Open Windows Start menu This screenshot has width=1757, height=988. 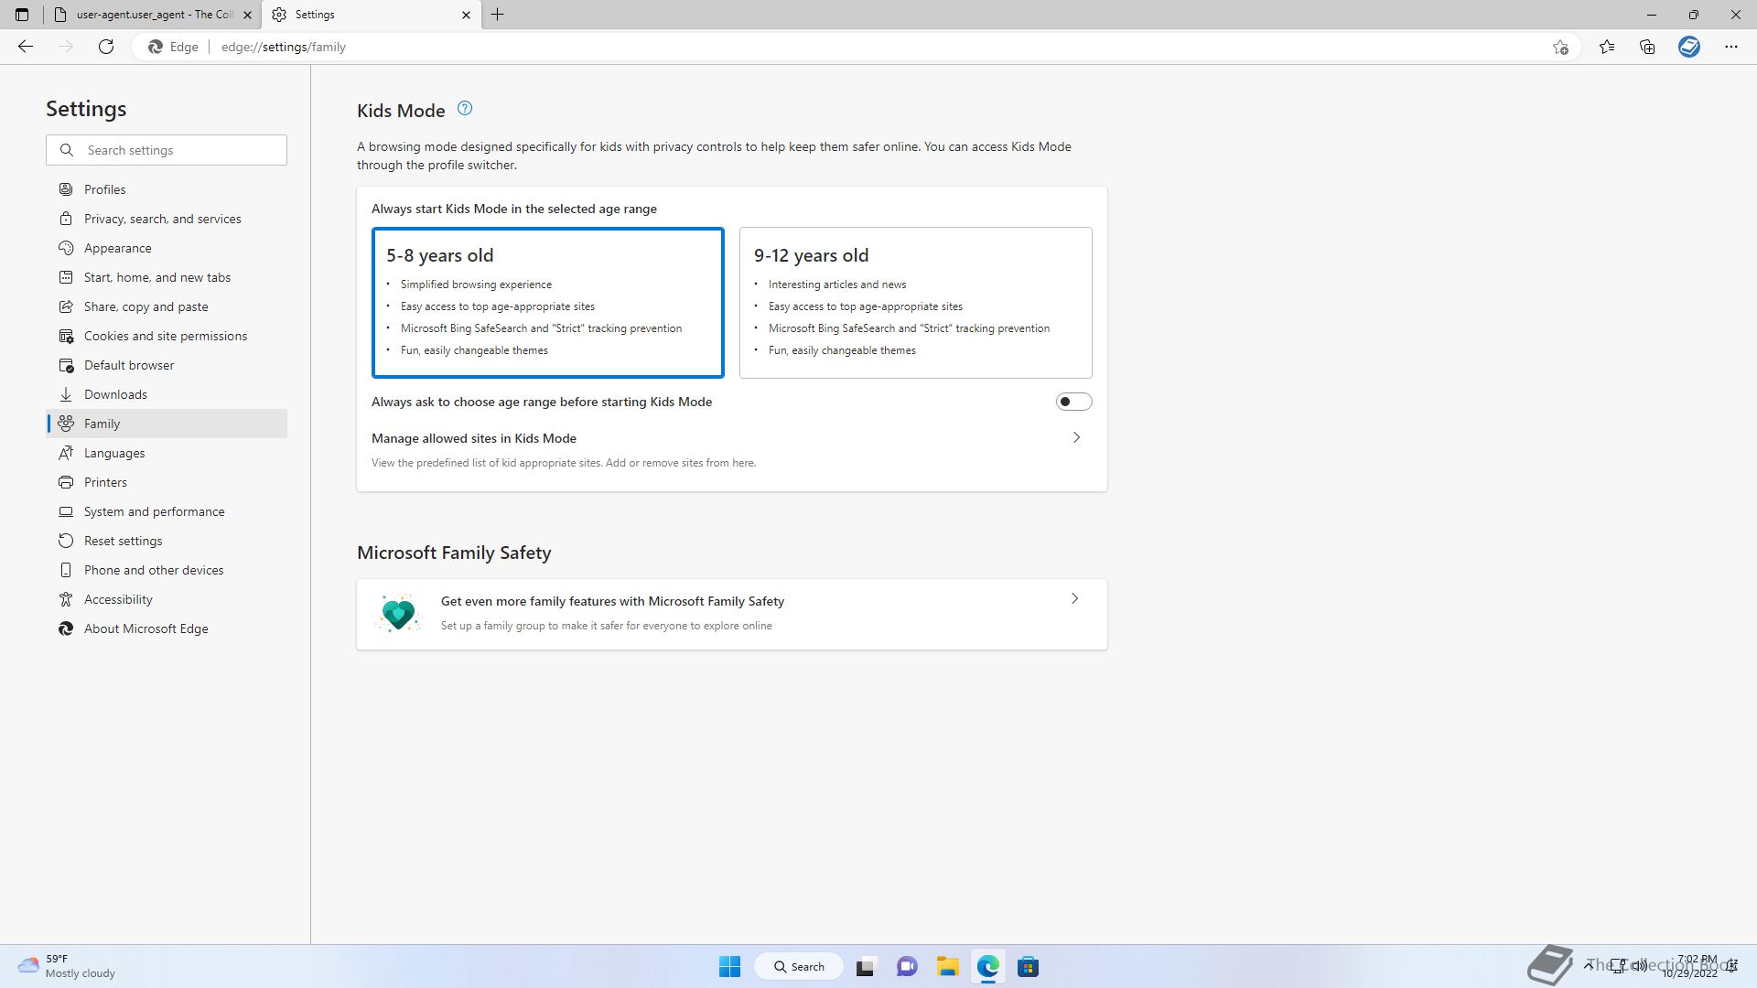tap(729, 966)
